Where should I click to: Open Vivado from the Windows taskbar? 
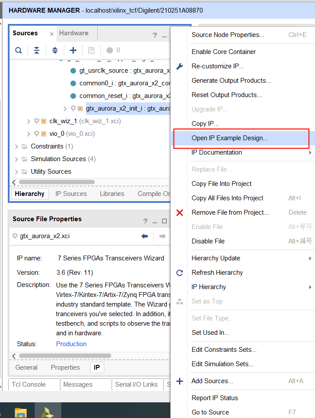click(47, 412)
